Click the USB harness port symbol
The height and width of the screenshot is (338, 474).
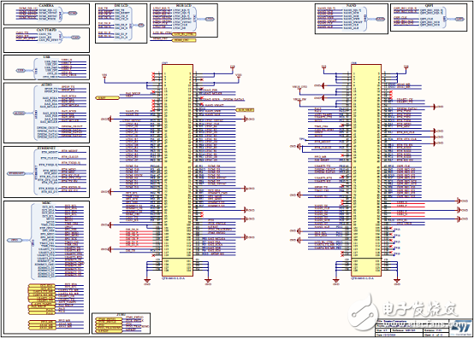pos(21,70)
